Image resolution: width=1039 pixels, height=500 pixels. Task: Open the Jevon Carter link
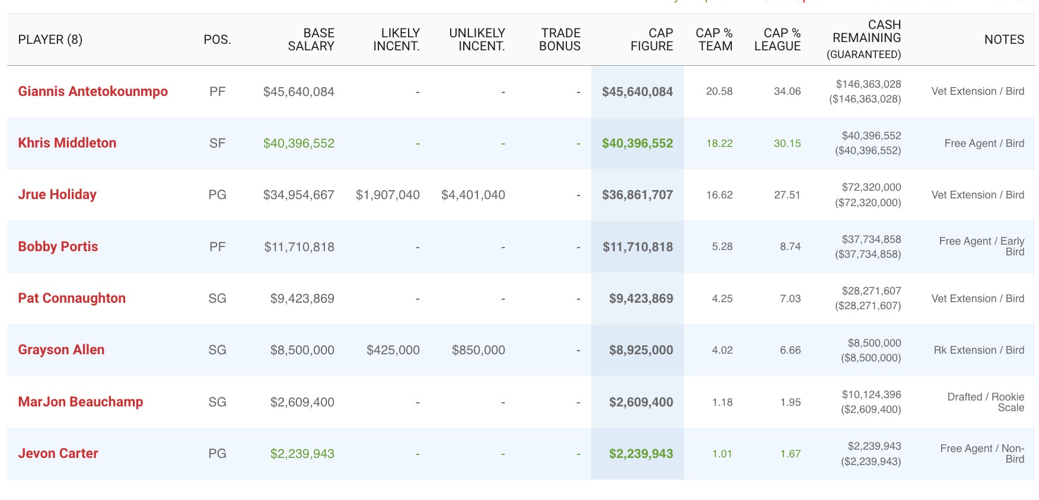[58, 453]
